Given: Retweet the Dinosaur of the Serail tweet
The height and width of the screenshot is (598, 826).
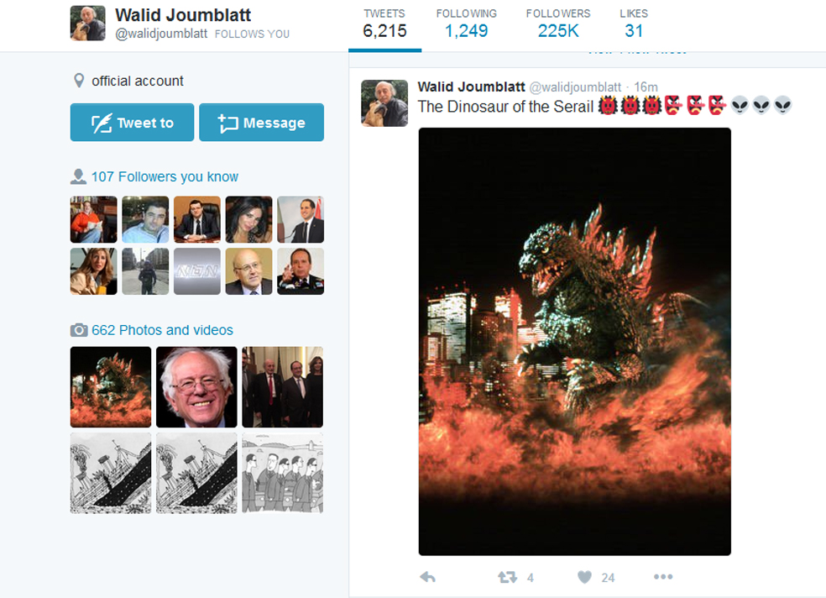Looking at the screenshot, I should click(507, 578).
